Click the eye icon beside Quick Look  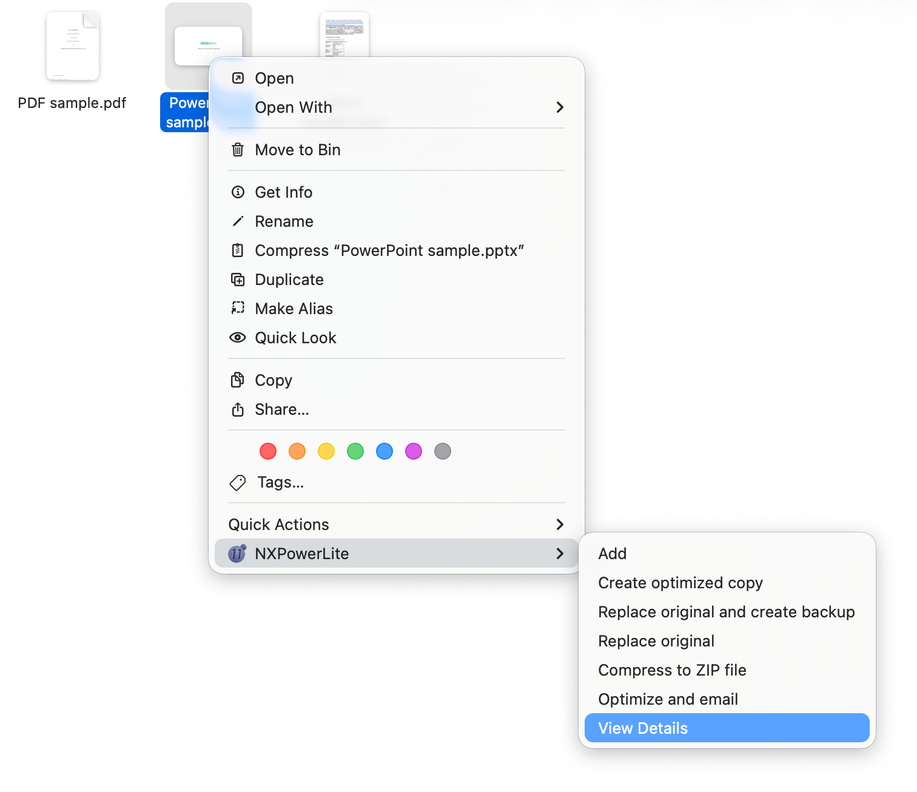point(238,337)
